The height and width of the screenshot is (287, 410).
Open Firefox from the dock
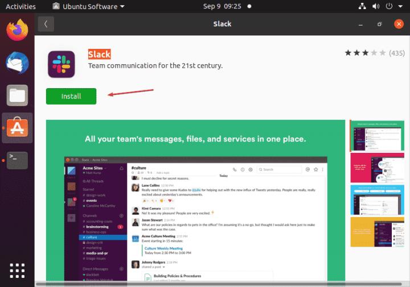pos(17,30)
